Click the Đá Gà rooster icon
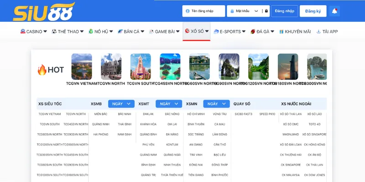The height and width of the screenshot is (182, 365). [253, 31]
